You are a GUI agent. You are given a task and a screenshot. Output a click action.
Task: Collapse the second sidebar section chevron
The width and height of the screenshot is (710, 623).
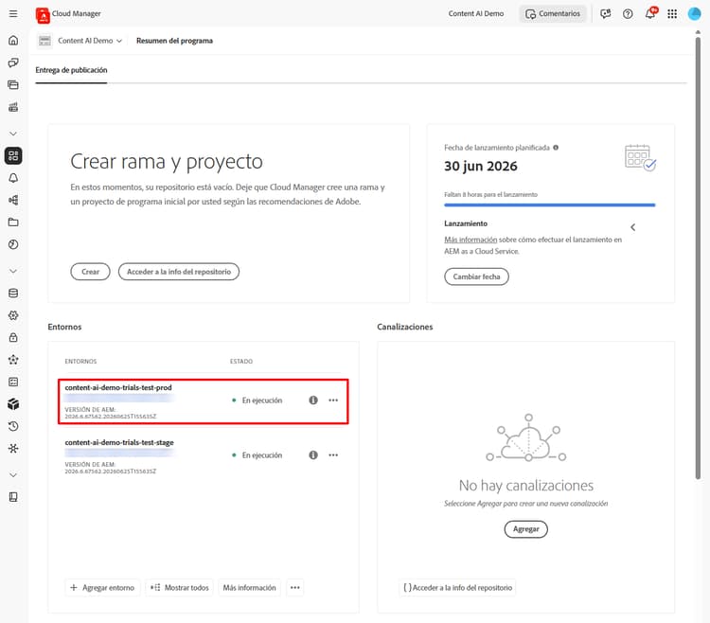pos(13,271)
